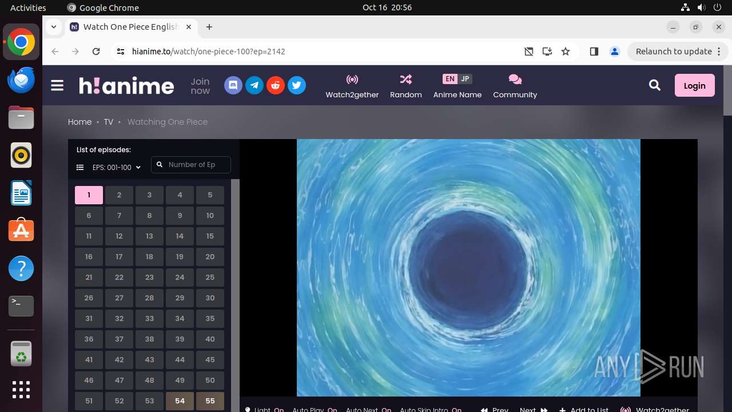Screen dimensions: 732x412
Task: Open the Community section
Action: [515, 86]
